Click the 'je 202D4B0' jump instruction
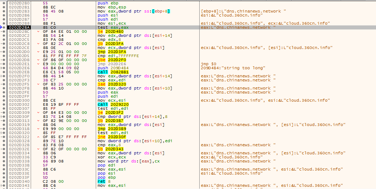This screenshot has width=376, height=189. pos(111,32)
